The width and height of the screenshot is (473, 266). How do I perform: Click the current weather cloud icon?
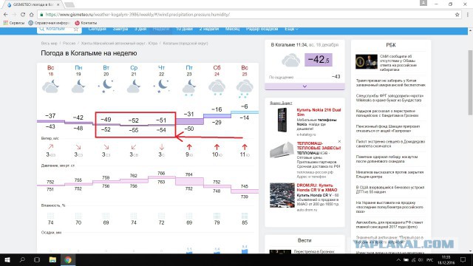(x=290, y=60)
